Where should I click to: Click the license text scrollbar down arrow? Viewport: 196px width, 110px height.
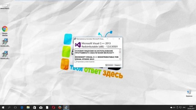pos(120,59)
